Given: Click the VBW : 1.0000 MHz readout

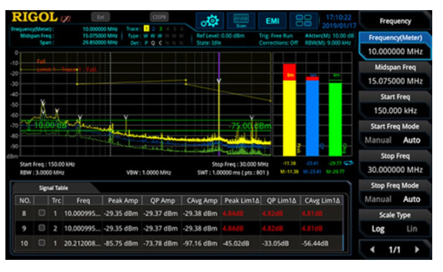Looking at the screenshot, I should (x=149, y=172).
